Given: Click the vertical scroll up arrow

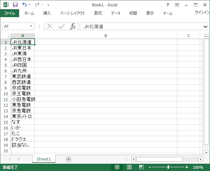Looking at the screenshot, I should [x=206, y=36].
